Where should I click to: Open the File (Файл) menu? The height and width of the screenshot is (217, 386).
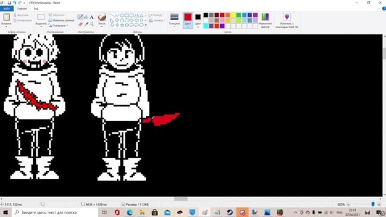7,8
